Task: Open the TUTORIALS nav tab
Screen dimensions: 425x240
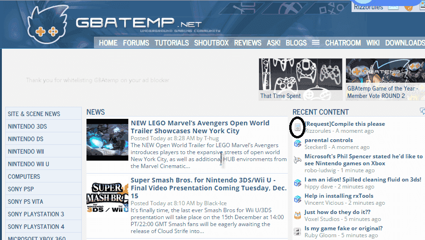Action: pos(172,43)
